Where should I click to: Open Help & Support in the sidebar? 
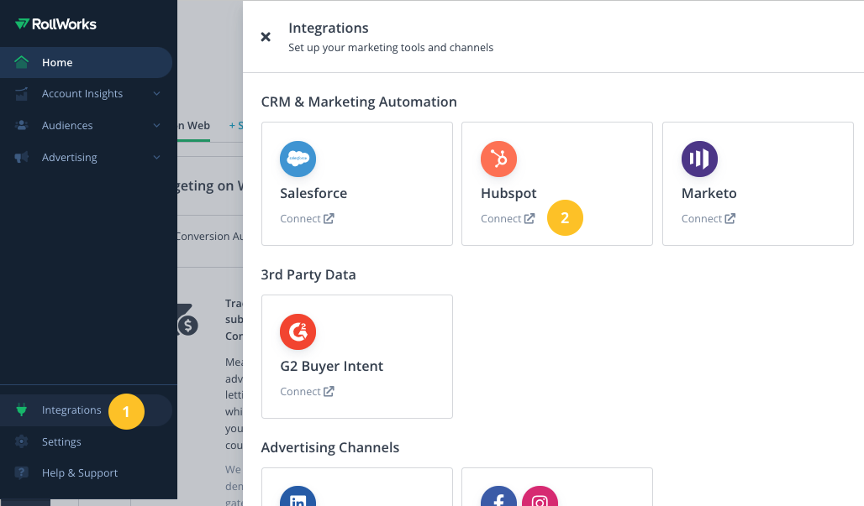click(86, 472)
